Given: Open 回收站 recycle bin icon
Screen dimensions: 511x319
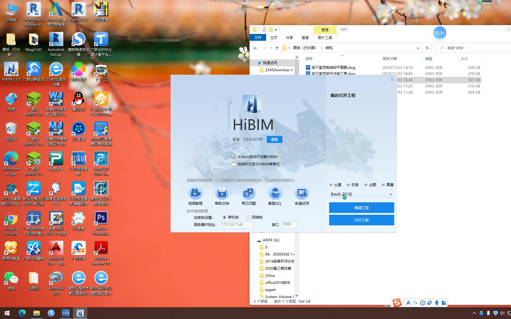Looking at the screenshot, I should click(11, 131).
